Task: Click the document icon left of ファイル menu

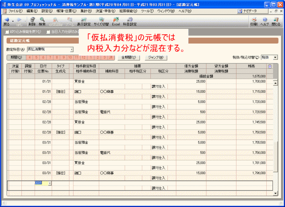Action: click(4, 11)
